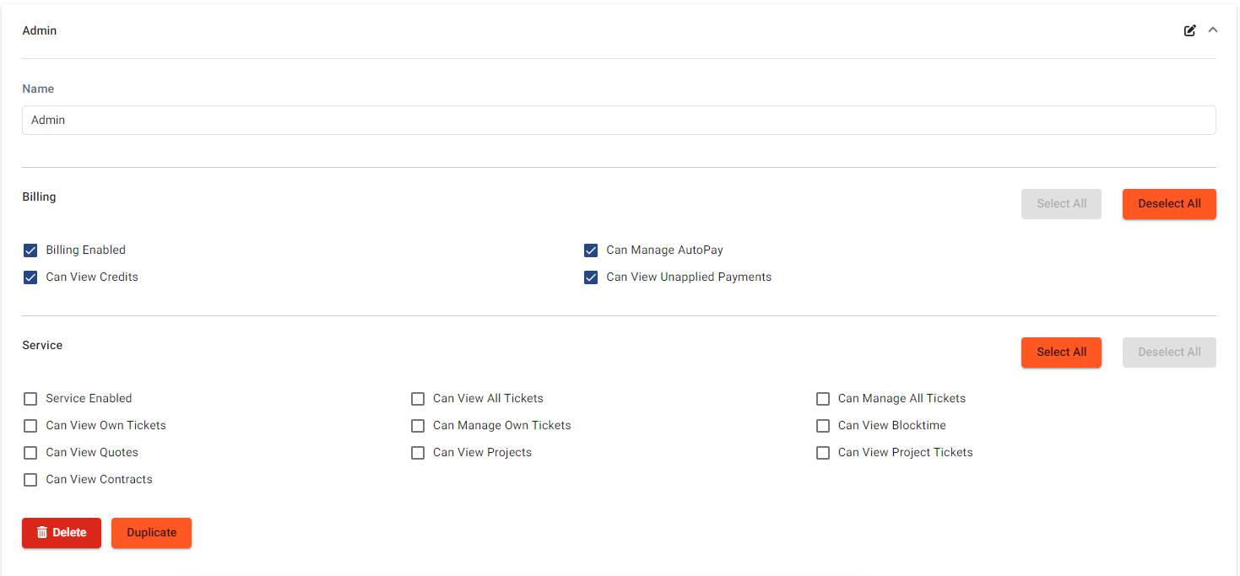Turn on Can View Blocktime

pos(823,426)
